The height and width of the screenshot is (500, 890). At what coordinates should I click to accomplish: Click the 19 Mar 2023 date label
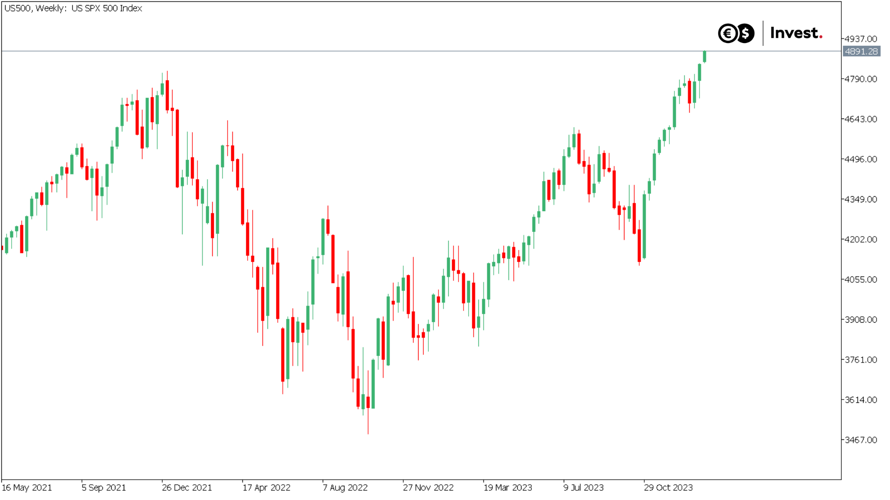(508, 487)
